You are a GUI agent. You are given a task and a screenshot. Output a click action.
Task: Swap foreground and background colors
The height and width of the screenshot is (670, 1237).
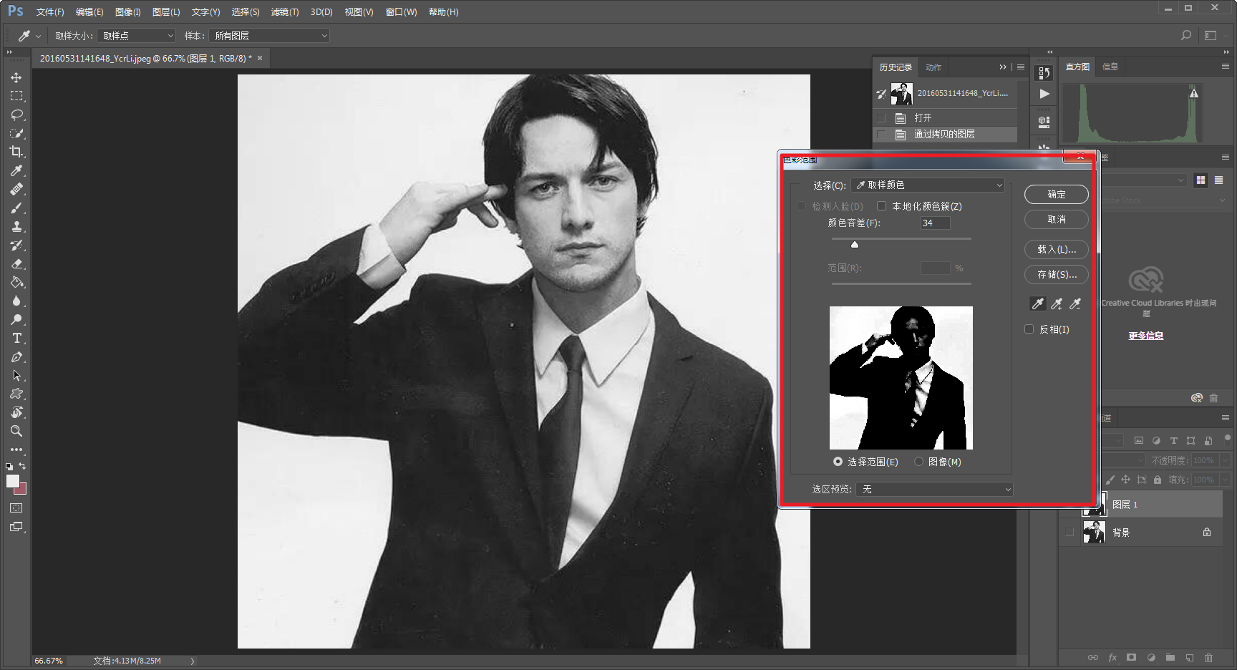tap(22, 466)
